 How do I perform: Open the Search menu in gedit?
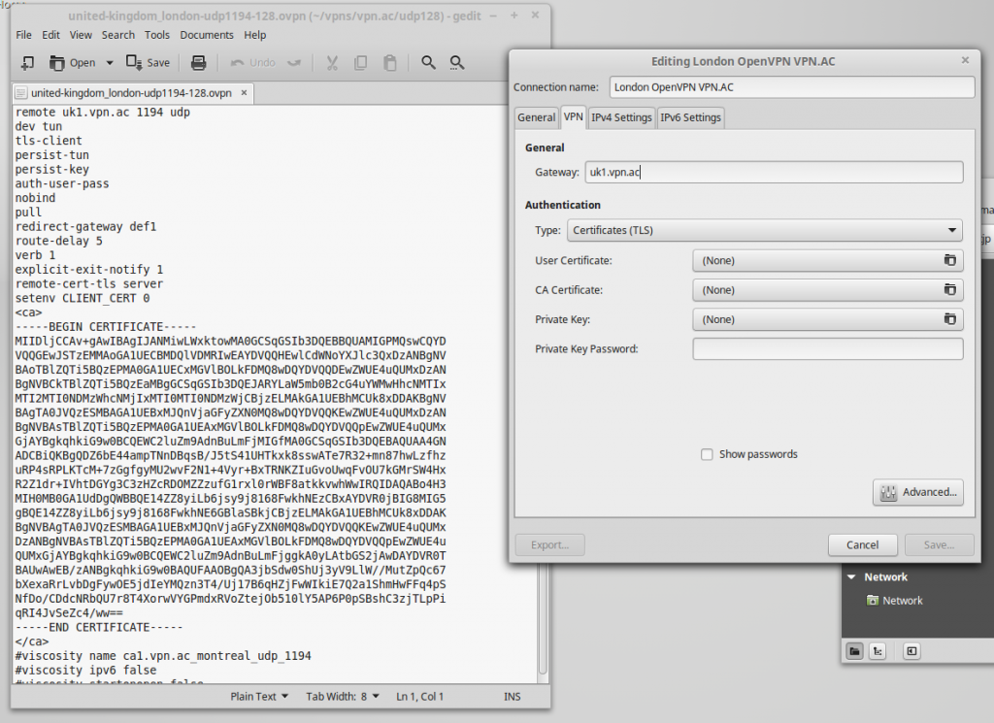click(117, 35)
